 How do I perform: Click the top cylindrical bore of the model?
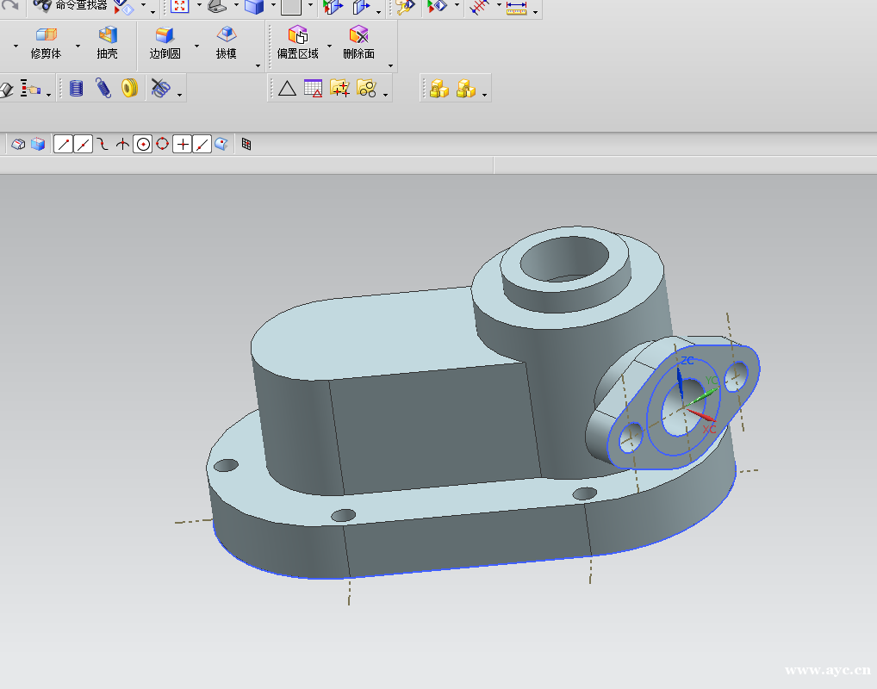(x=565, y=258)
